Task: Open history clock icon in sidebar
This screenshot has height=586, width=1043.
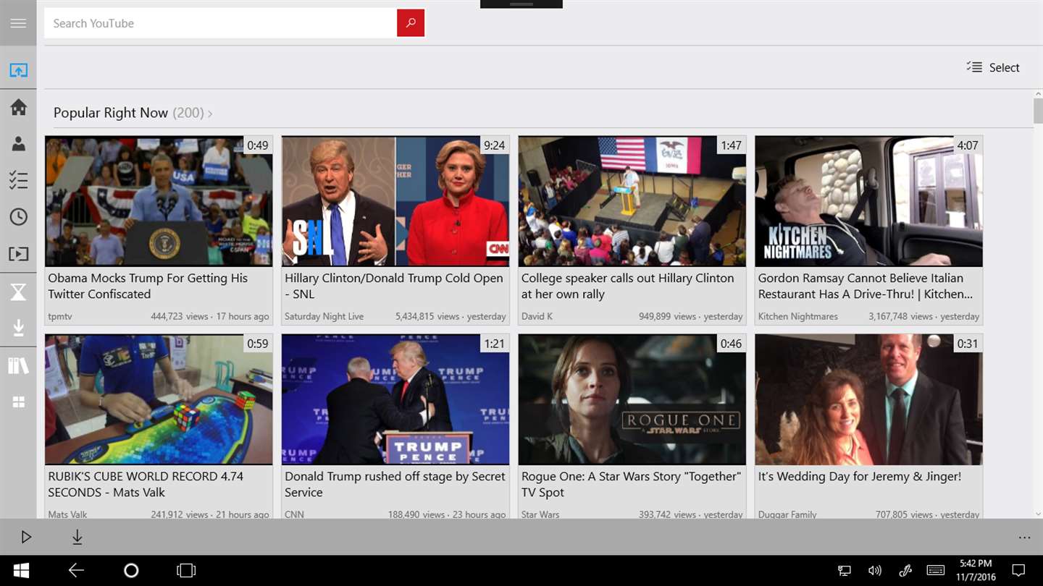Action: coord(18,217)
